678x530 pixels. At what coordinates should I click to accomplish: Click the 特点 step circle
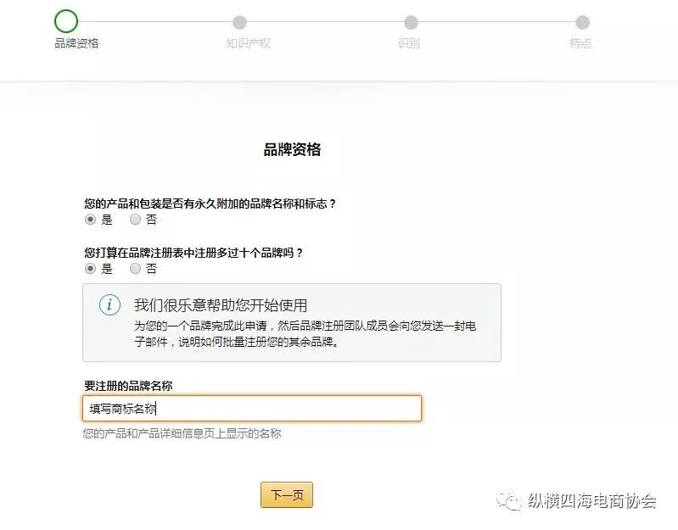point(582,22)
